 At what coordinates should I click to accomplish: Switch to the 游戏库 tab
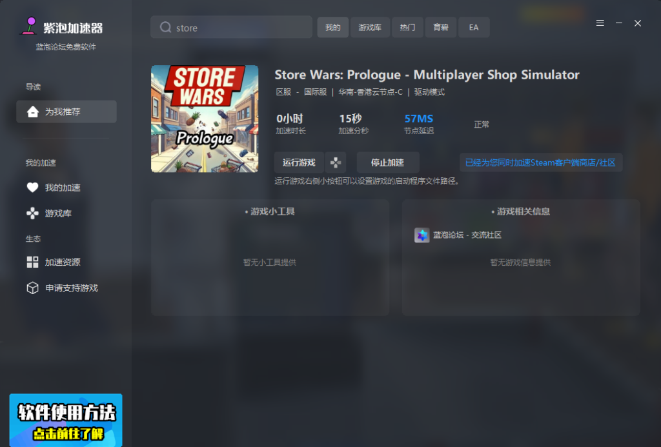click(370, 27)
